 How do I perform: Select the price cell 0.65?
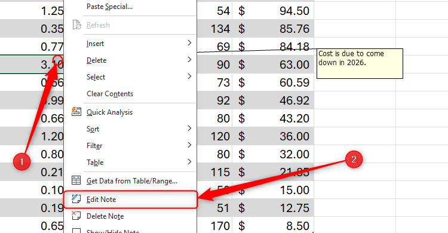pos(32,226)
